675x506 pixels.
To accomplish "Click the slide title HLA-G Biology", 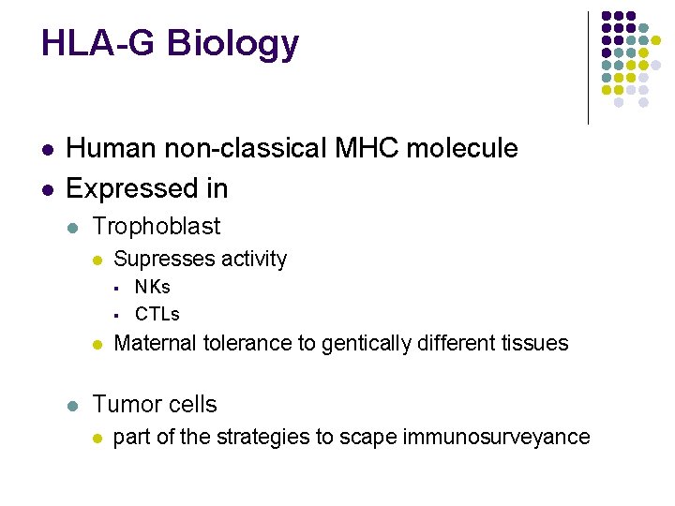I will [x=170, y=44].
